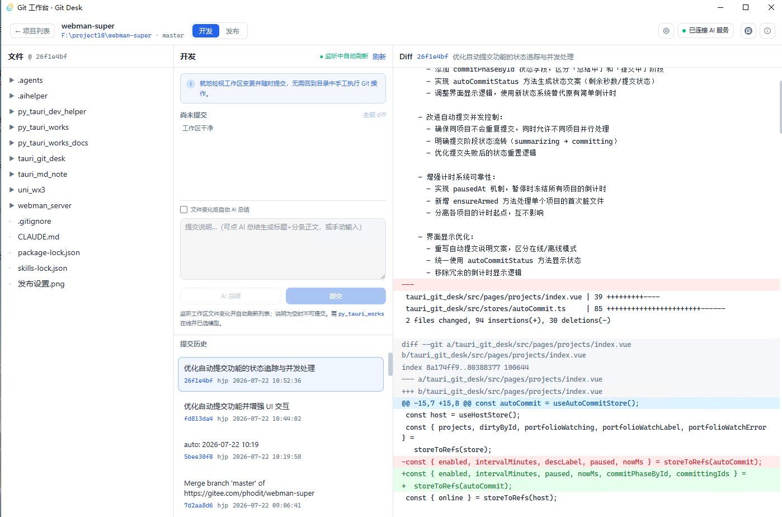Expand the .aihelper folder

click(x=12, y=96)
